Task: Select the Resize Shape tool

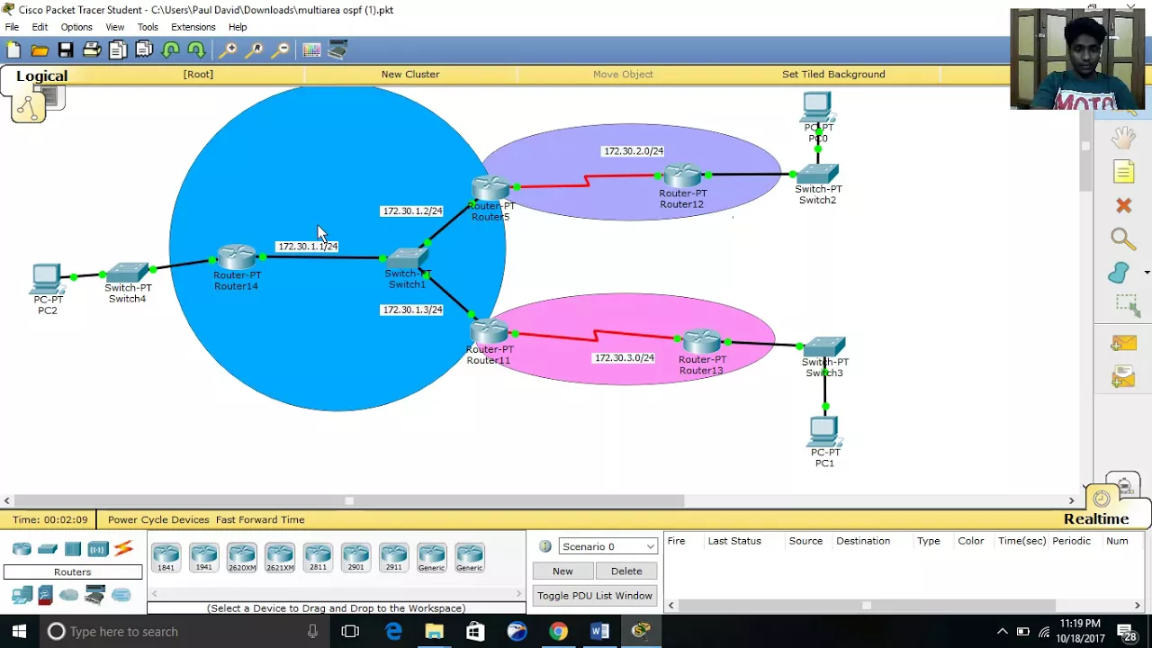Action: tap(1127, 305)
